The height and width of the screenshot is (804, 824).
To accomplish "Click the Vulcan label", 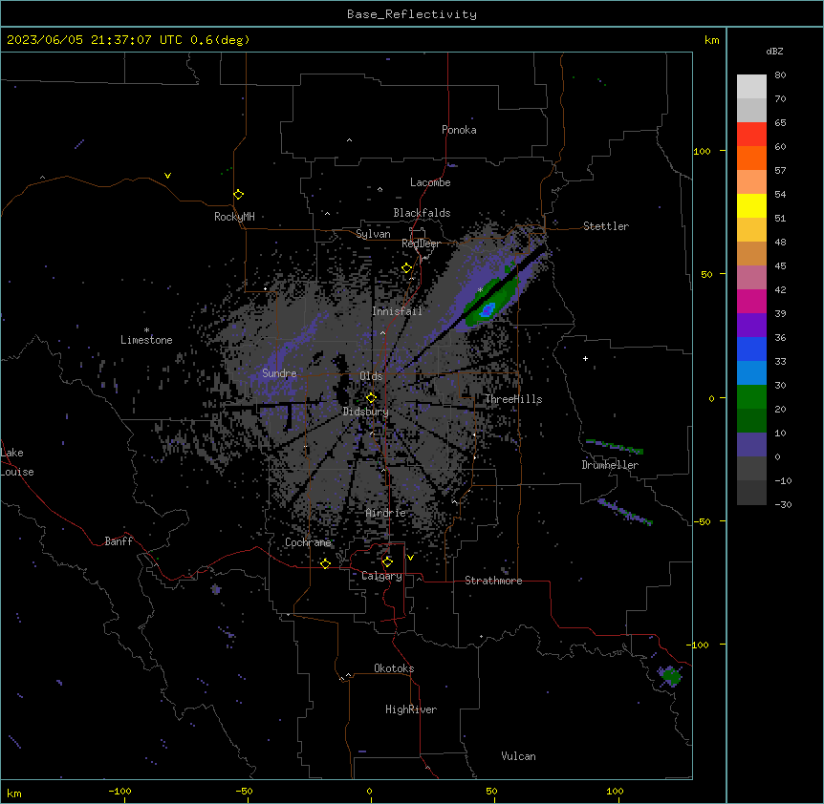I will pyautogui.click(x=519, y=756).
